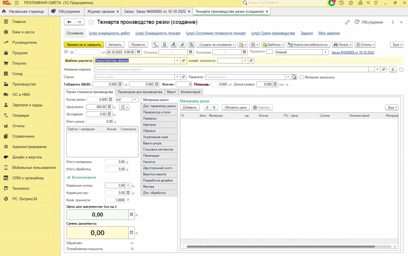The image size is (408, 256).
Task: Open the calendar picker for Отгрузка date
Action: 190,52
